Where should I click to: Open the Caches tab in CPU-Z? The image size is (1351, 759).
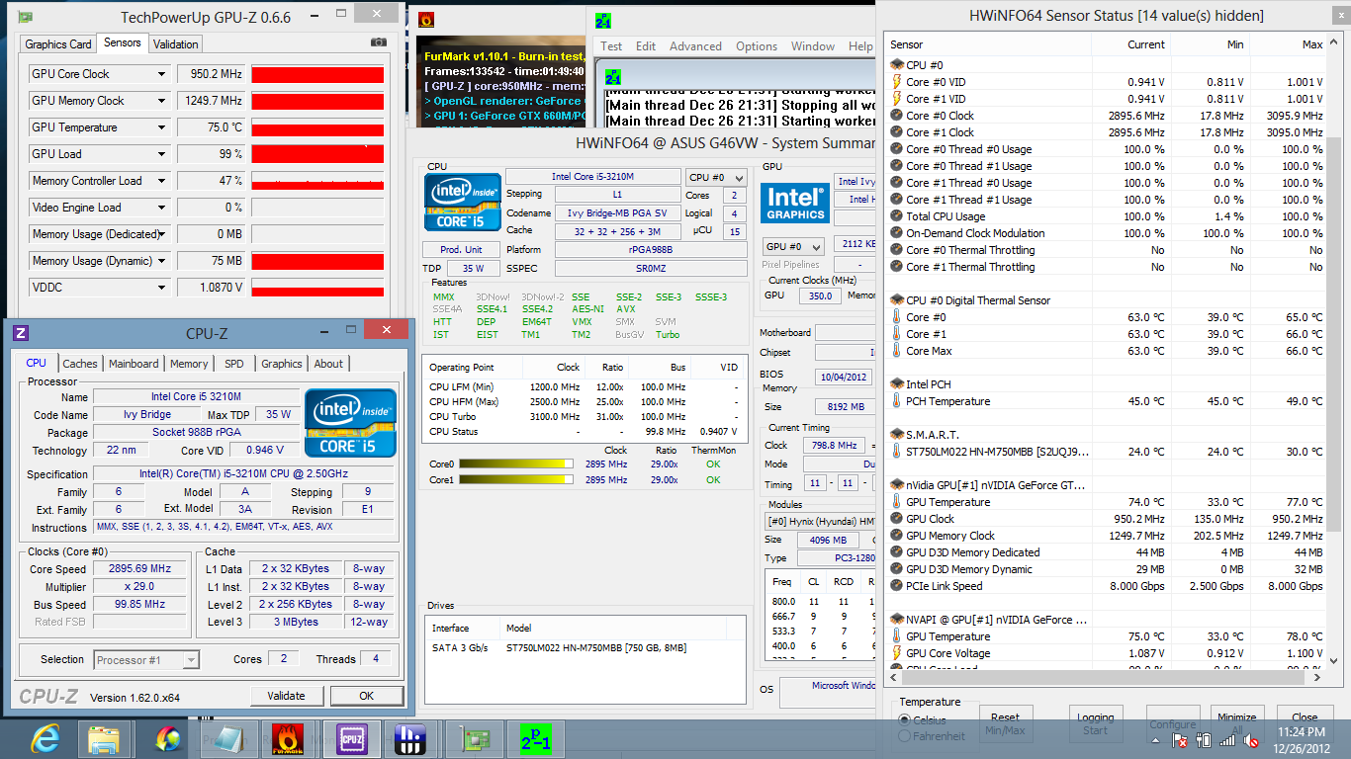(80, 364)
